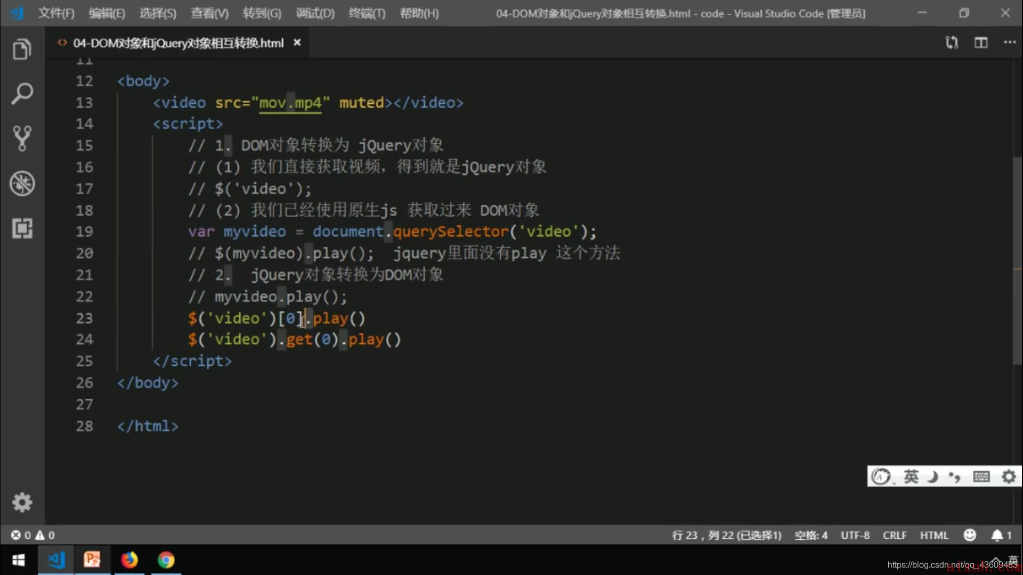Viewport: 1023px width, 575px height.
Task: Open the 终端(T) menu
Action: coord(367,13)
